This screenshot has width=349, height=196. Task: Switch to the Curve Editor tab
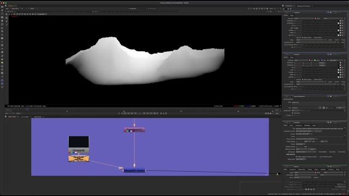pos(25,117)
